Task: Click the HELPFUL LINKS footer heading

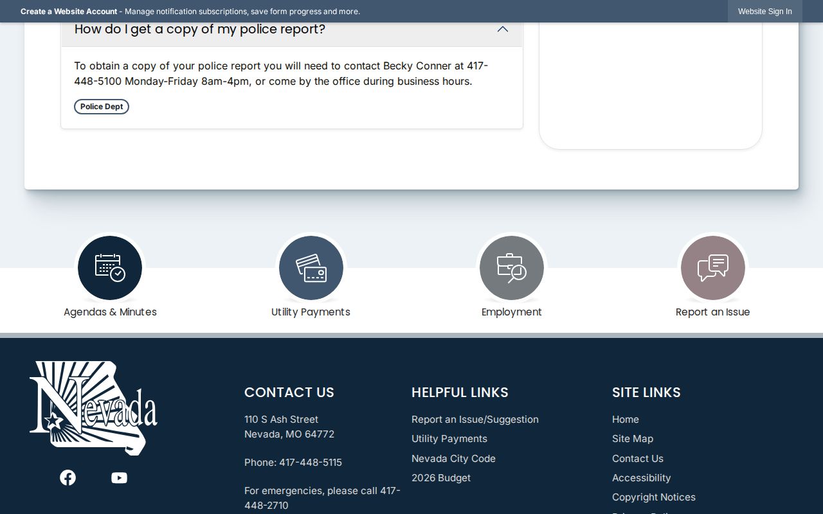Action: tap(460, 393)
